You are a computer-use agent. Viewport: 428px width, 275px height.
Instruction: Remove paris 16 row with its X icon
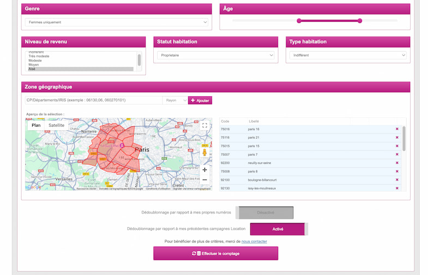click(397, 129)
